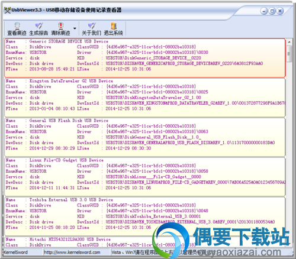Click the FTime value 2014-12-11 11:44:31

point(52,188)
